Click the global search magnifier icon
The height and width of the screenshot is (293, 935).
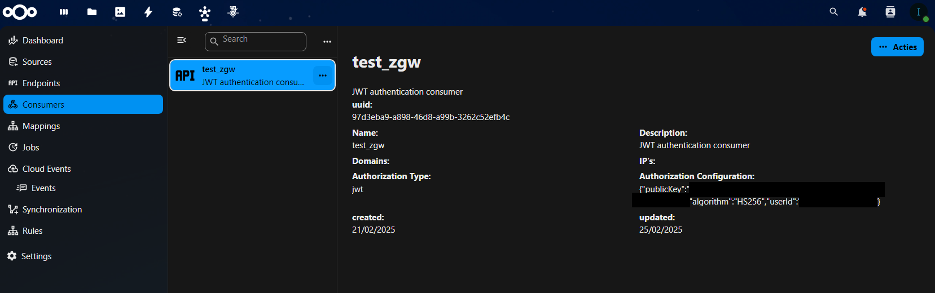(x=834, y=12)
